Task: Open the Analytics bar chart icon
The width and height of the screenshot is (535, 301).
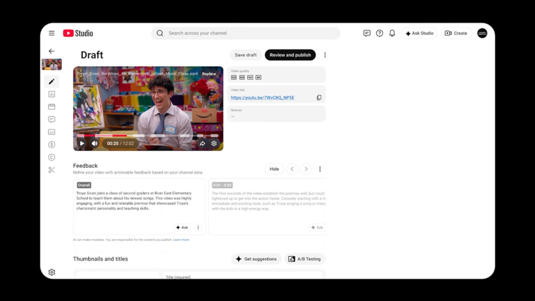Action: pyautogui.click(x=51, y=94)
